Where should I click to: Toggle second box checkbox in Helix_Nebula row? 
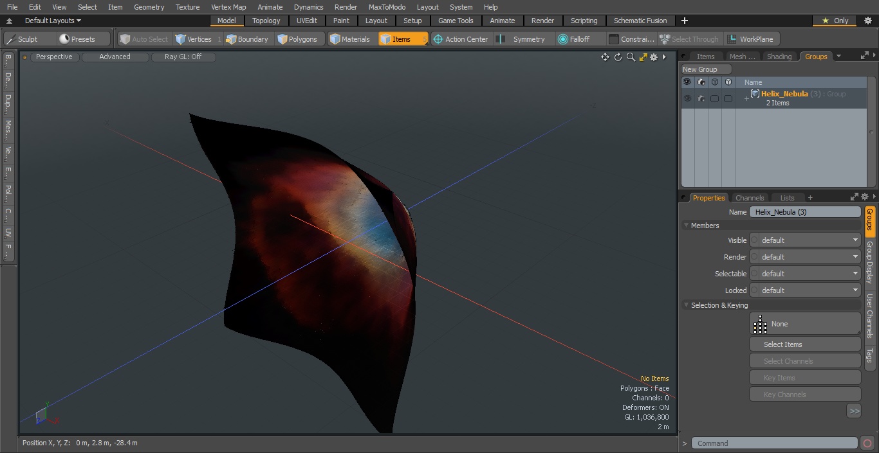pos(728,98)
